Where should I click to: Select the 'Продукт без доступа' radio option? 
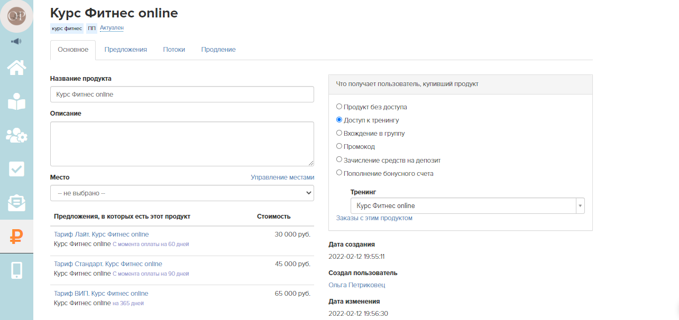(x=339, y=107)
